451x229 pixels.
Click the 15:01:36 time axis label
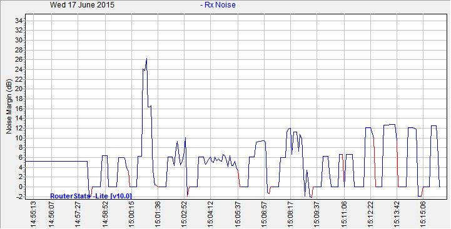[x=158, y=214]
